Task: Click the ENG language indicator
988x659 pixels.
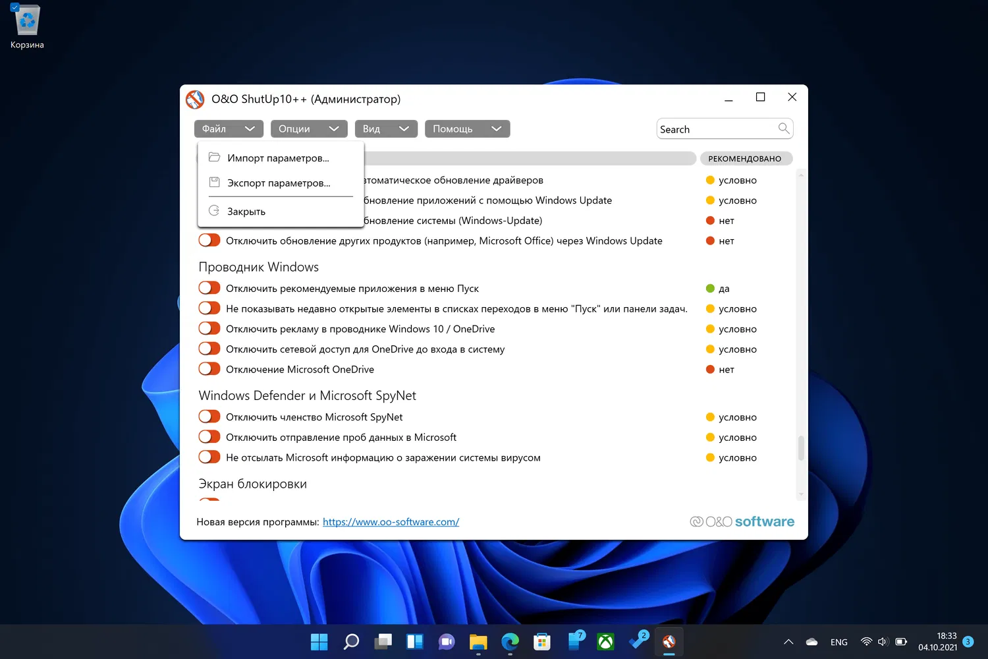Action: point(839,642)
